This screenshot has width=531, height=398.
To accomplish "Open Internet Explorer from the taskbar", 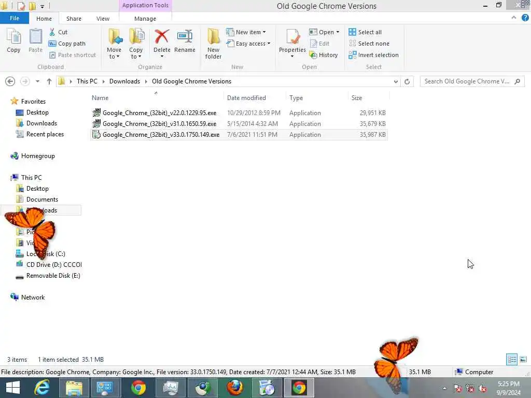I will point(42,388).
